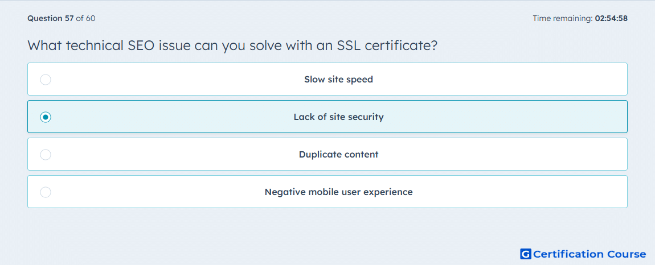Select the Slow site speed radio button
The height and width of the screenshot is (265, 655).
click(x=46, y=79)
